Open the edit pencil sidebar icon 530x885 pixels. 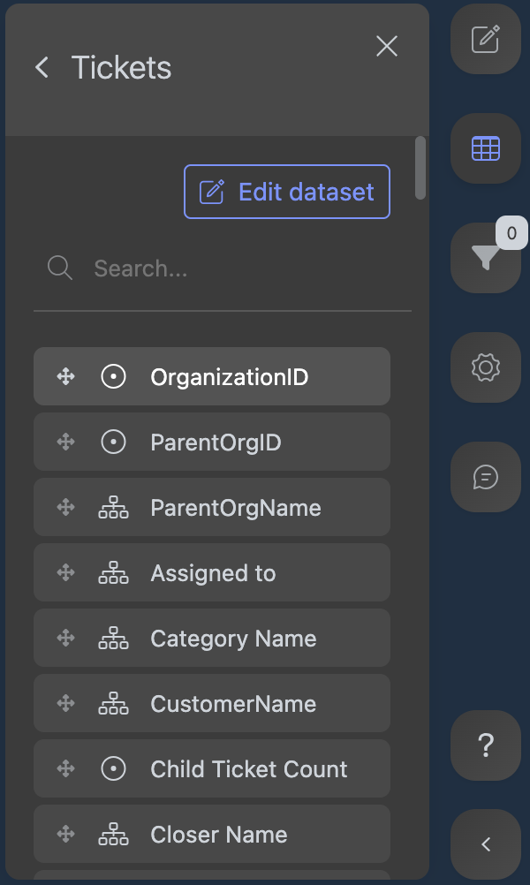coord(486,39)
